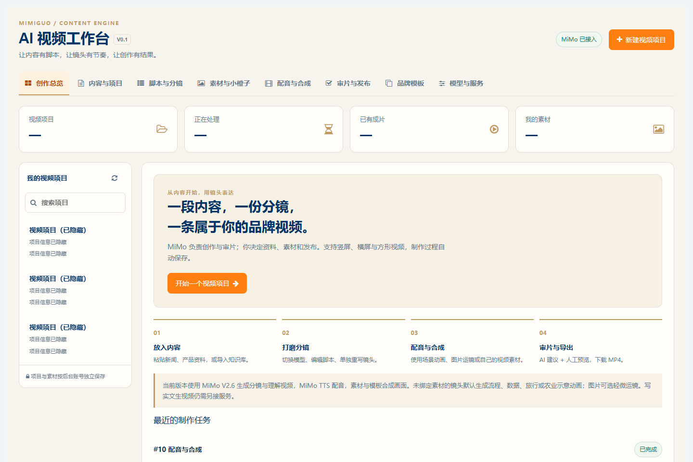Image resolution: width=693 pixels, height=462 pixels.
Task: Go to the 模型与服务 tab
Action: (461, 83)
